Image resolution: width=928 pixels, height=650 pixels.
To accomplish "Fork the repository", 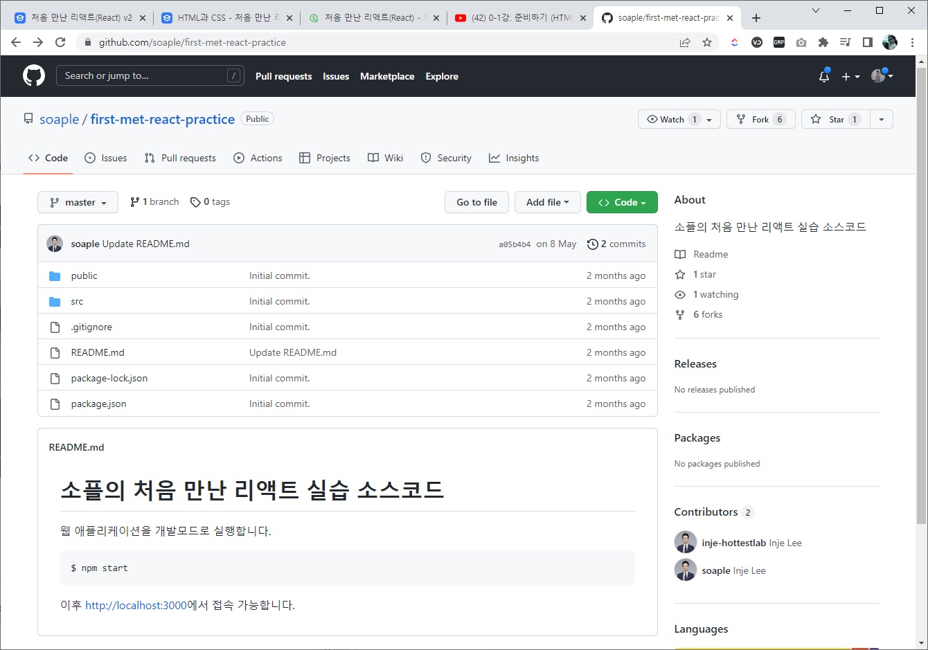I will pos(760,119).
